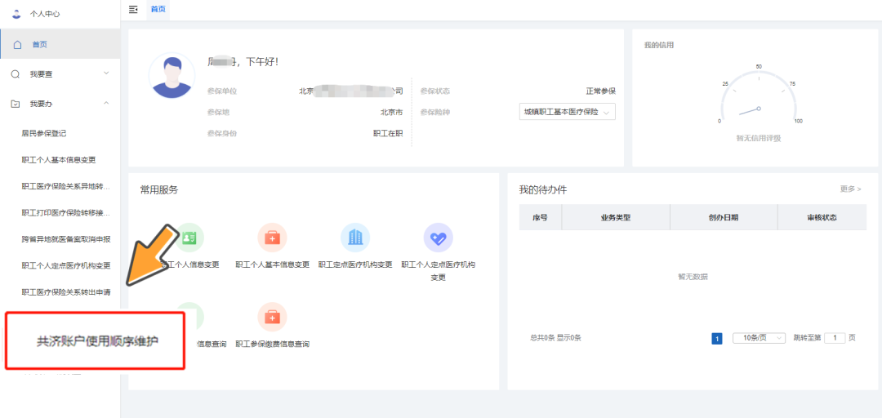Click the 跳转至第 page number input

coord(835,338)
